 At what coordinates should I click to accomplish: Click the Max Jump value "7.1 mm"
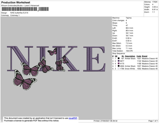tap(129, 48)
